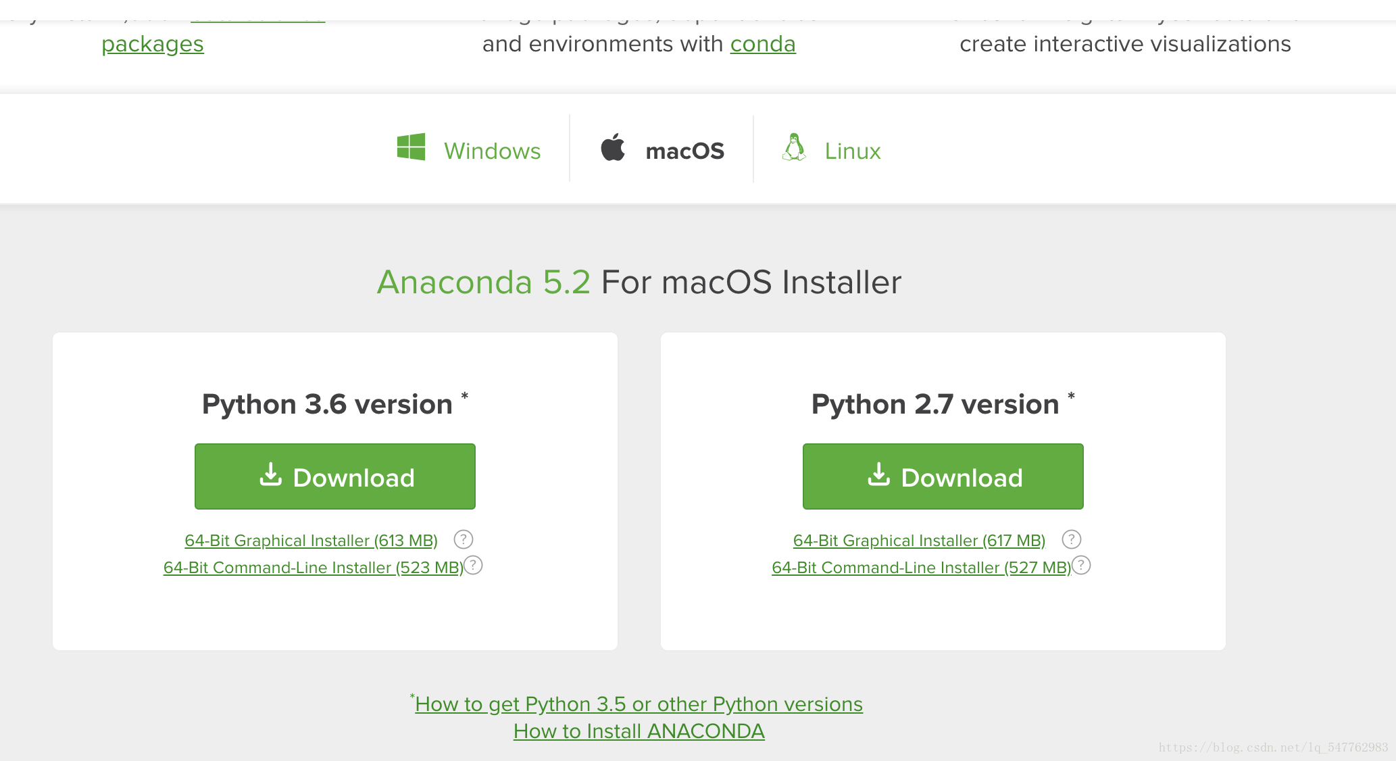Screen dimensions: 1396x761
Task: Toggle to Linux platform view
Action: [x=828, y=150]
